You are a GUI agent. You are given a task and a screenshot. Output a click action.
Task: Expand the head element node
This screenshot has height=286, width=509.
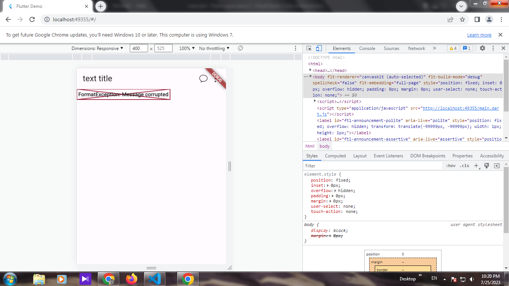click(x=311, y=70)
